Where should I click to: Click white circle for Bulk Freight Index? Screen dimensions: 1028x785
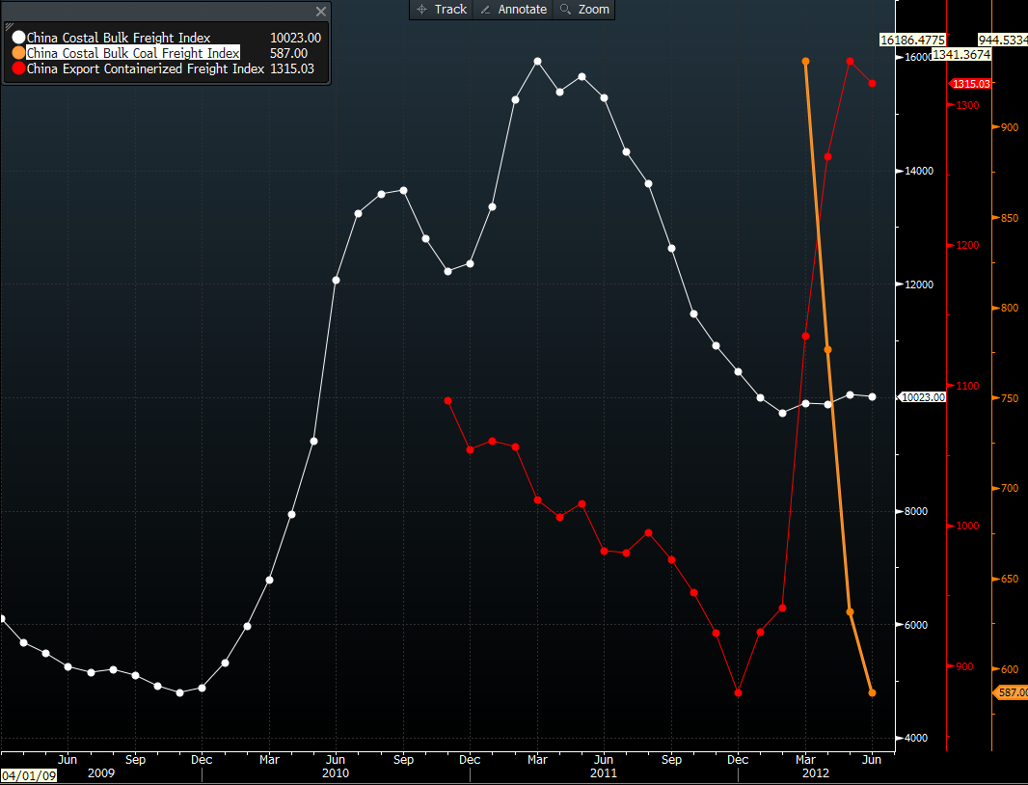(x=18, y=38)
